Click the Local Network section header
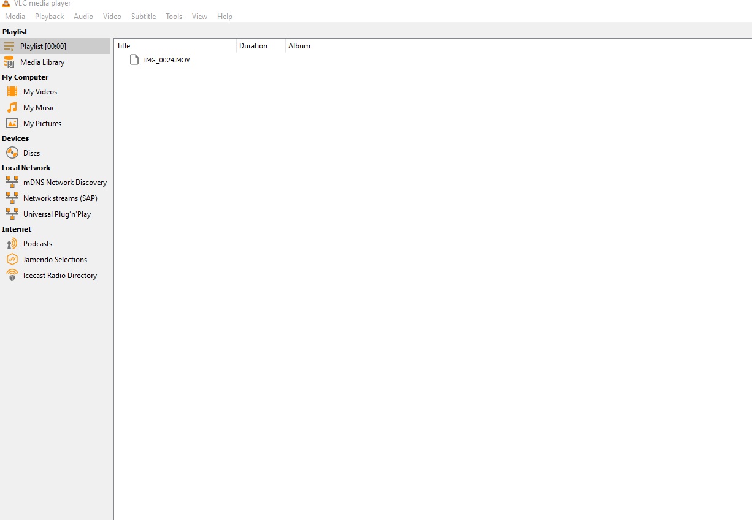This screenshot has height=520, width=752. point(26,168)
